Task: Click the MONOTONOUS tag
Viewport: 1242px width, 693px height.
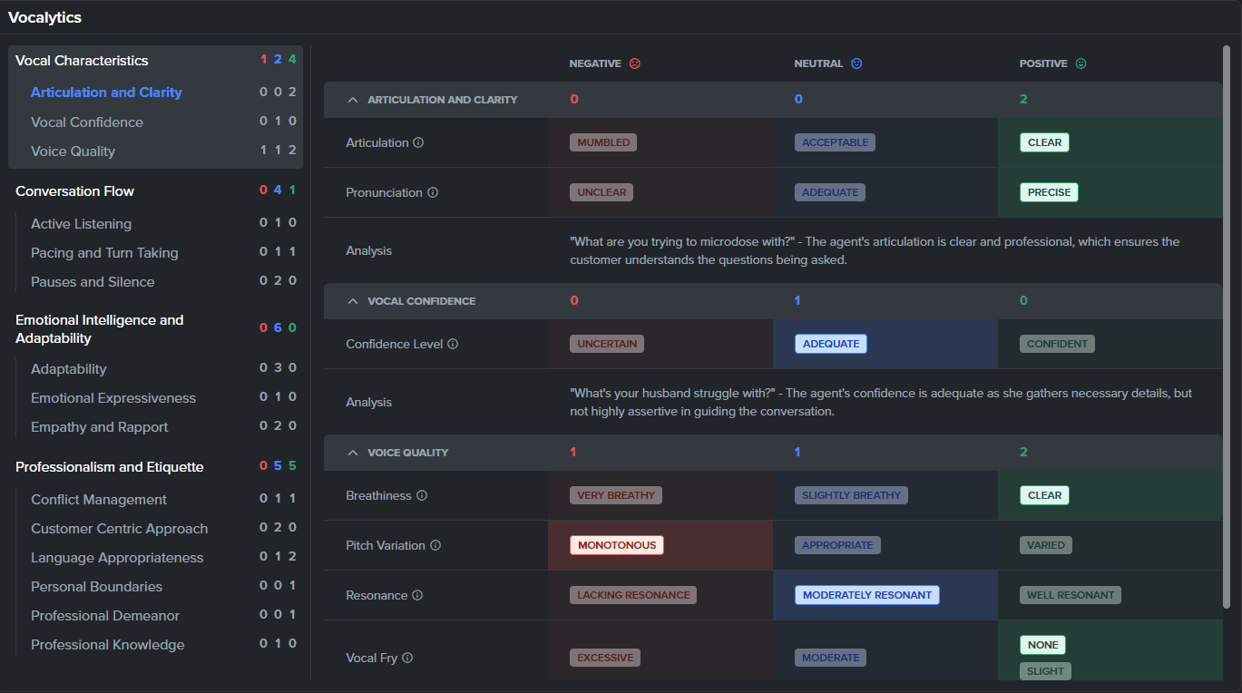Action: tap(617, 545)
